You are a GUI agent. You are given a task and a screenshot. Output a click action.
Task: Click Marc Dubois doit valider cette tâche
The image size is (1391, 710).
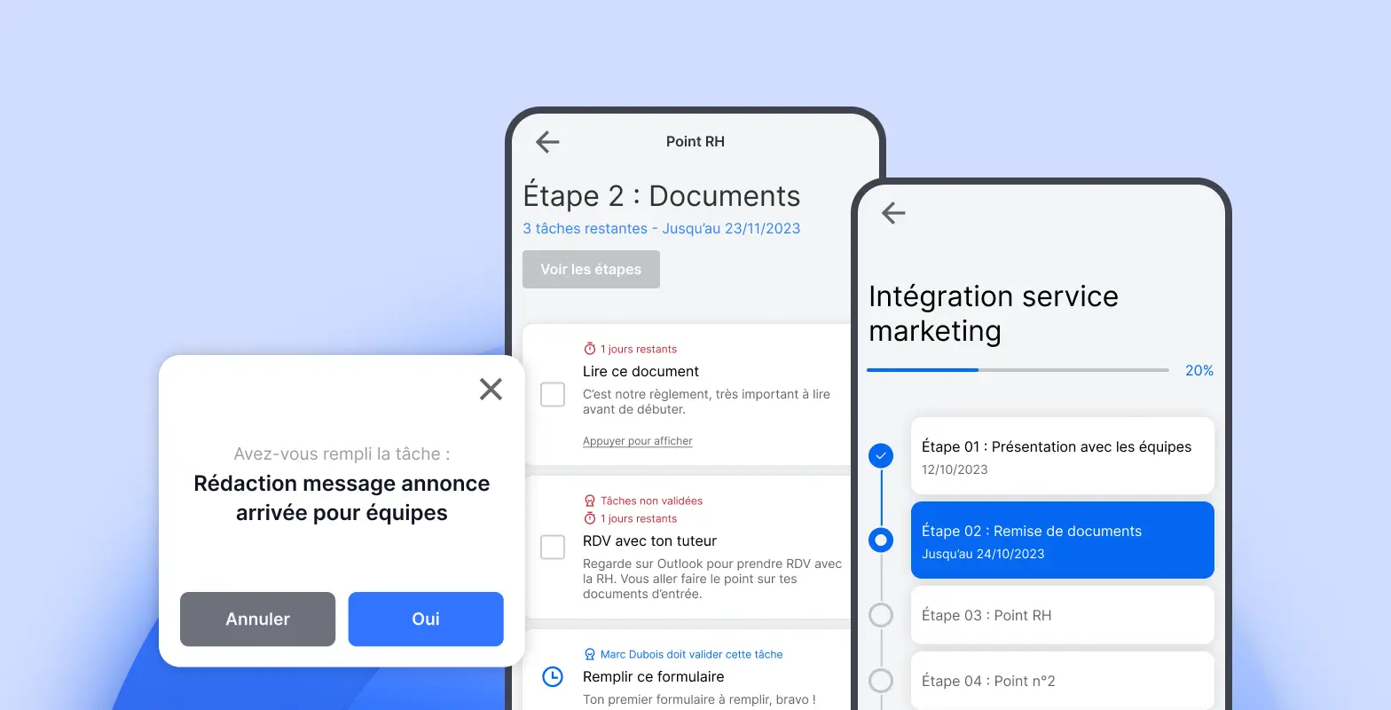692,655
